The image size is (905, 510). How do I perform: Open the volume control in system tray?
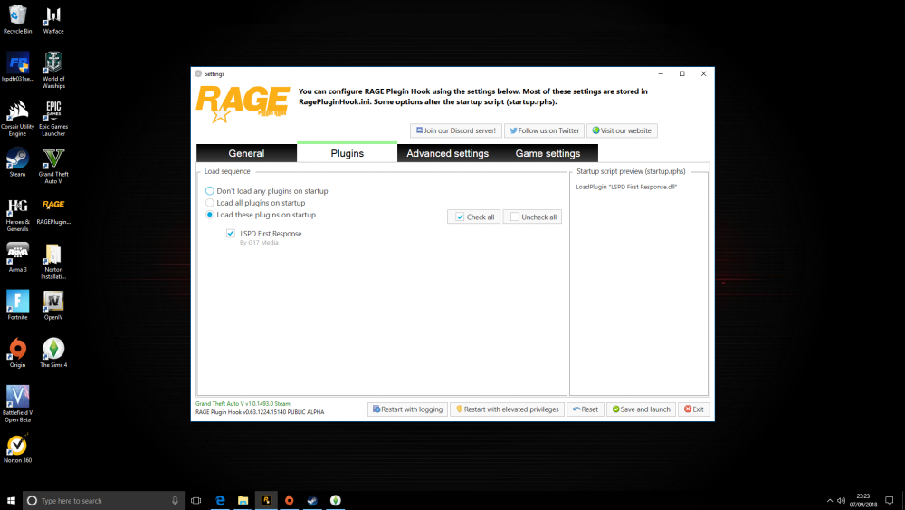click(x=841, y=500)
